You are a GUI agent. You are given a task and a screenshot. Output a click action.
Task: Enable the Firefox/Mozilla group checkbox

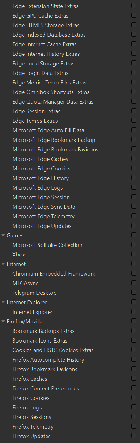click(134, 321)
